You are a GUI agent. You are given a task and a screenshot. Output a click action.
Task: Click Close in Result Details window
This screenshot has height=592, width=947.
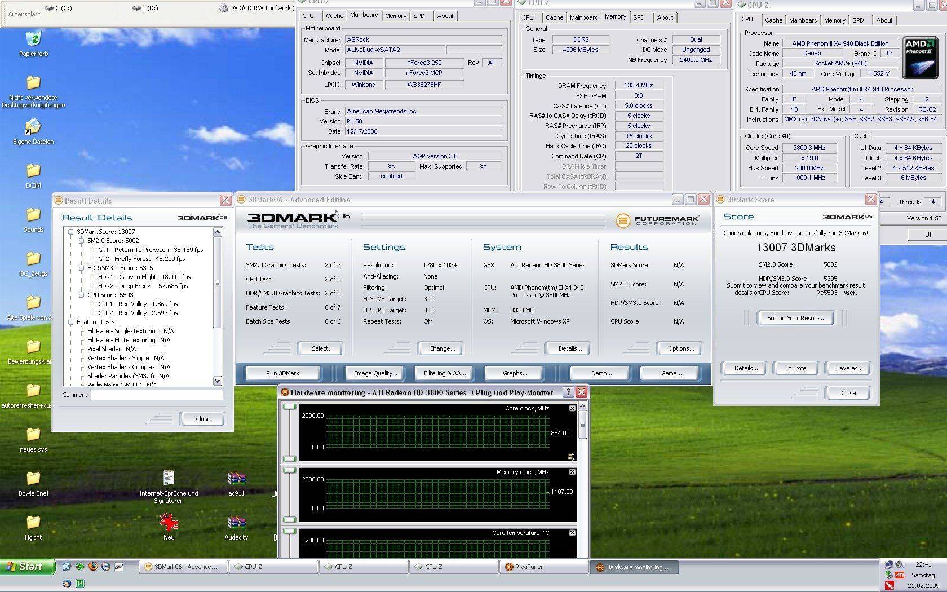point(202,419)
